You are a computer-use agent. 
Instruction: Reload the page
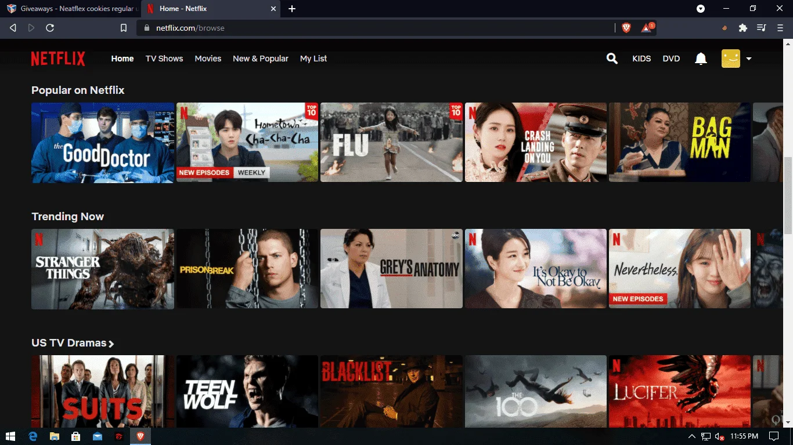click(x=50, y=28)
